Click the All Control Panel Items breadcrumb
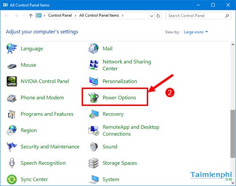236x186 pixels. [99, 16]
